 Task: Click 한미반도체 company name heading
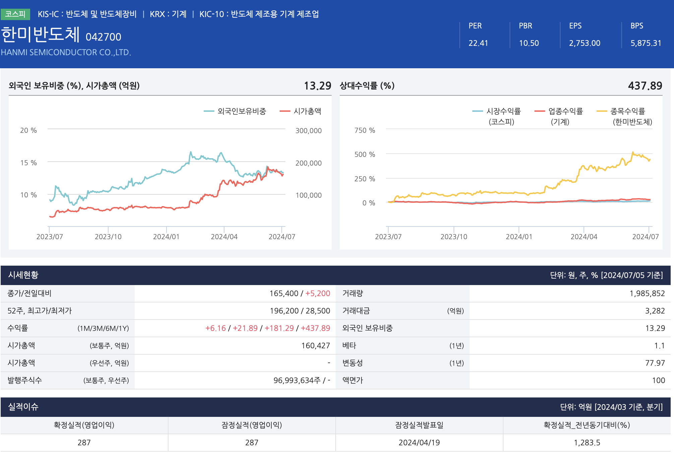(x=41, y=34)
